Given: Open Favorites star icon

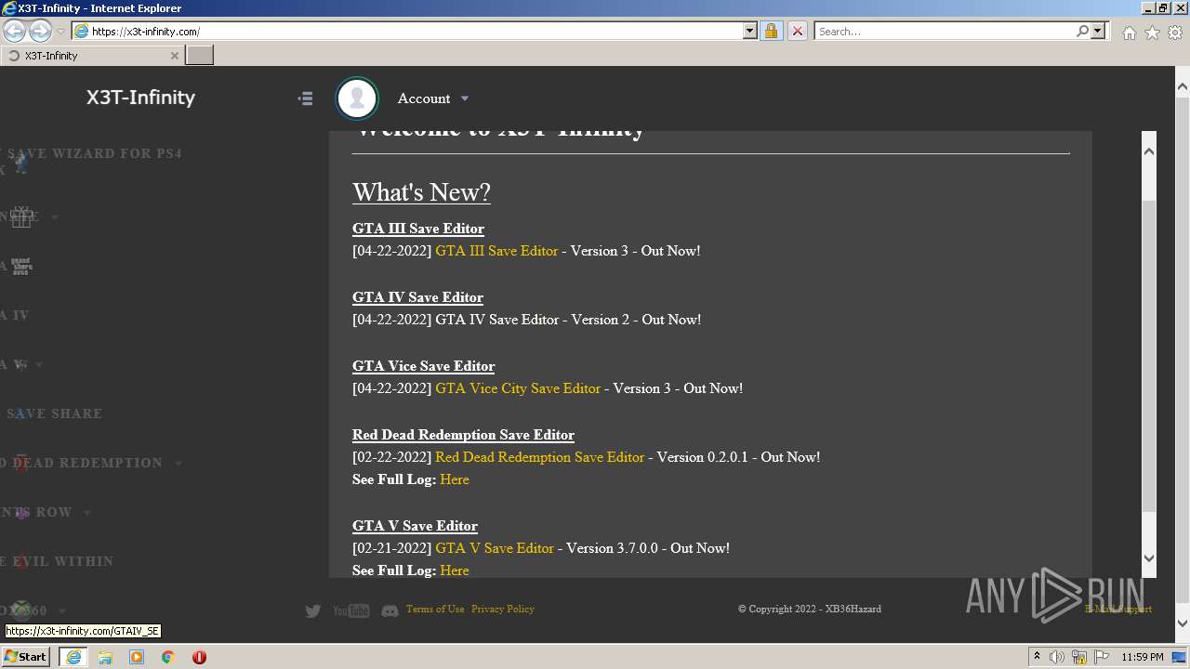Looking at the screenshot, I should 1152,33.
